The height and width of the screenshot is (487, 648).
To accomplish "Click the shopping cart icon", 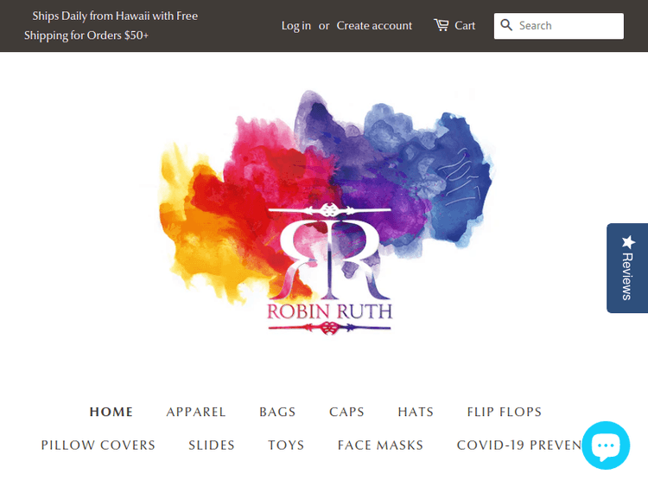I will point(442,25).
